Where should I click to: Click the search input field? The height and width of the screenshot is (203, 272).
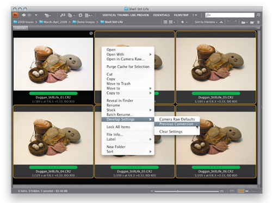(230, 15)
